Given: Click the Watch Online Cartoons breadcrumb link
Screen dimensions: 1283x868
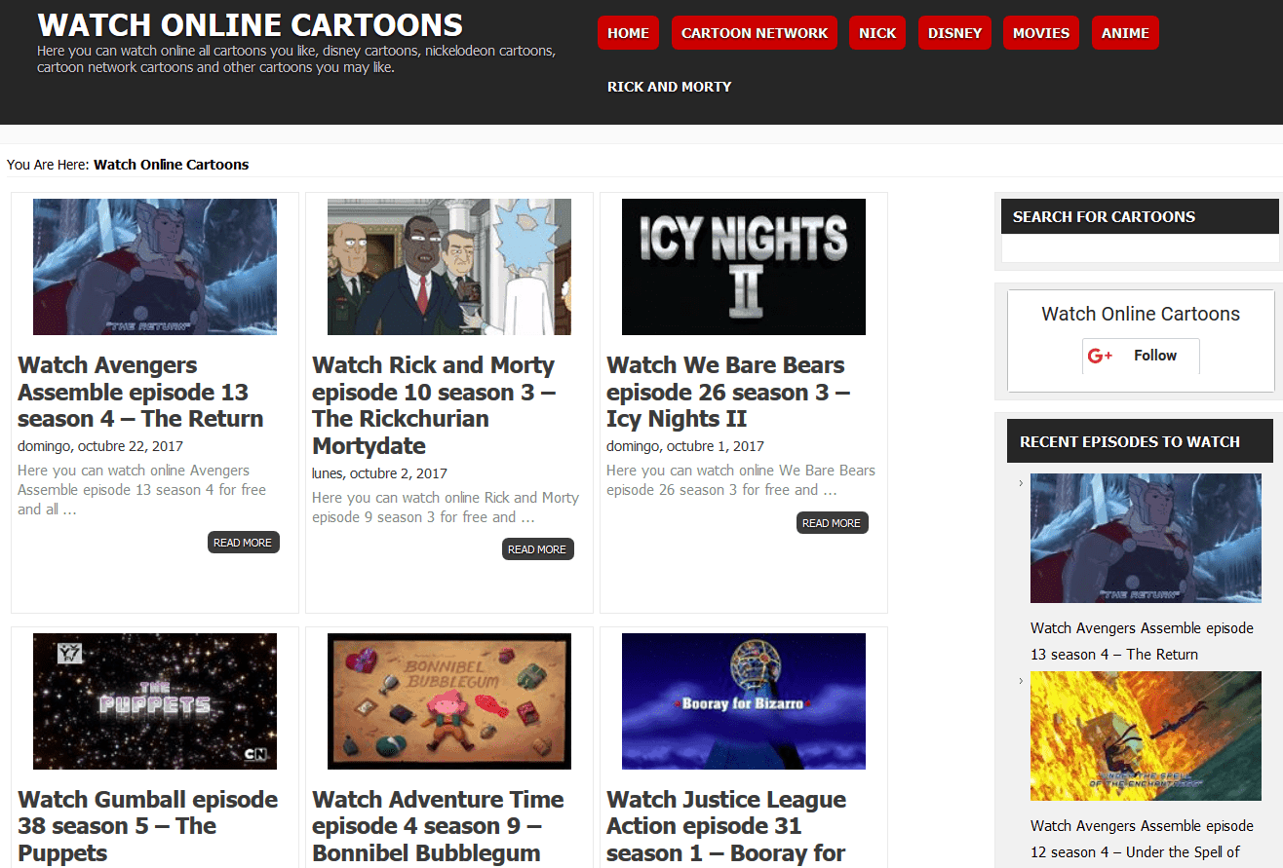Looking at the screenshot, I should pyautogui.click(x=171, y=165).
